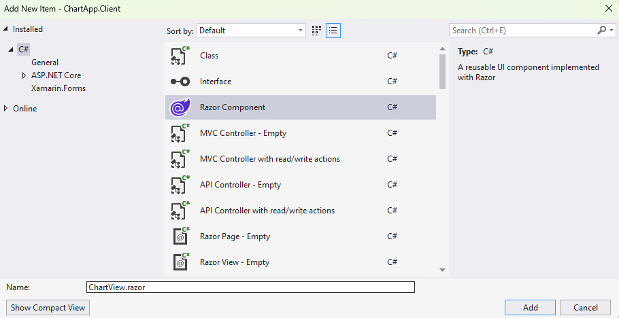Click the Add button

pos(530,308)
